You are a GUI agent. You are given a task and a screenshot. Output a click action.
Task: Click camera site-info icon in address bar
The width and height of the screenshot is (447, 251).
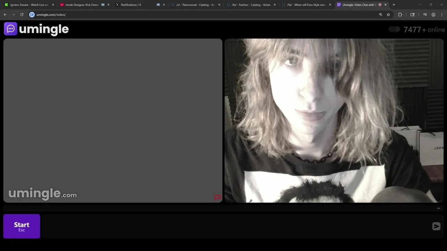pyautogui.click(x=32, y=15)
